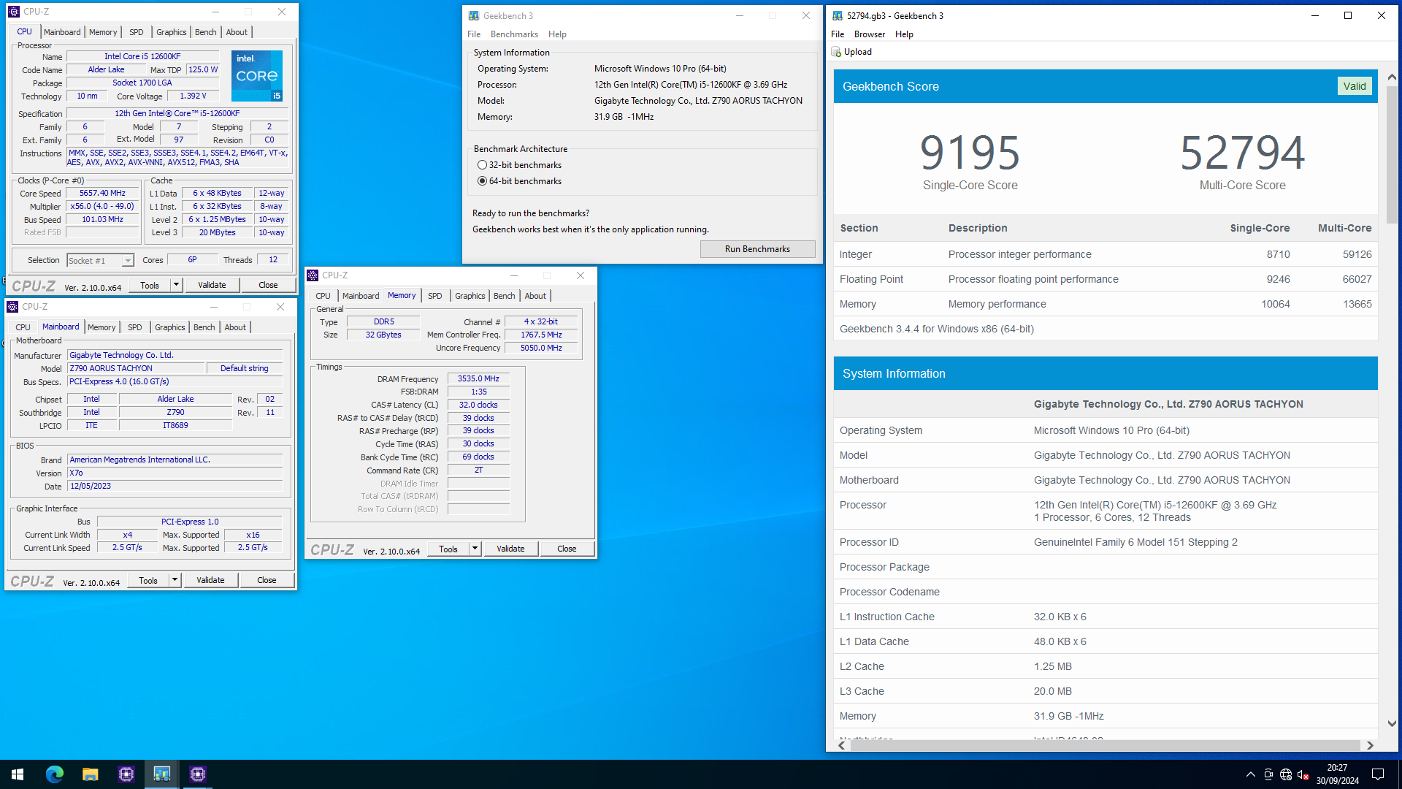This screenshot has height=789, width=1402.
Task: Click the Memory tab in the CPU window
Action: [103, 32]
